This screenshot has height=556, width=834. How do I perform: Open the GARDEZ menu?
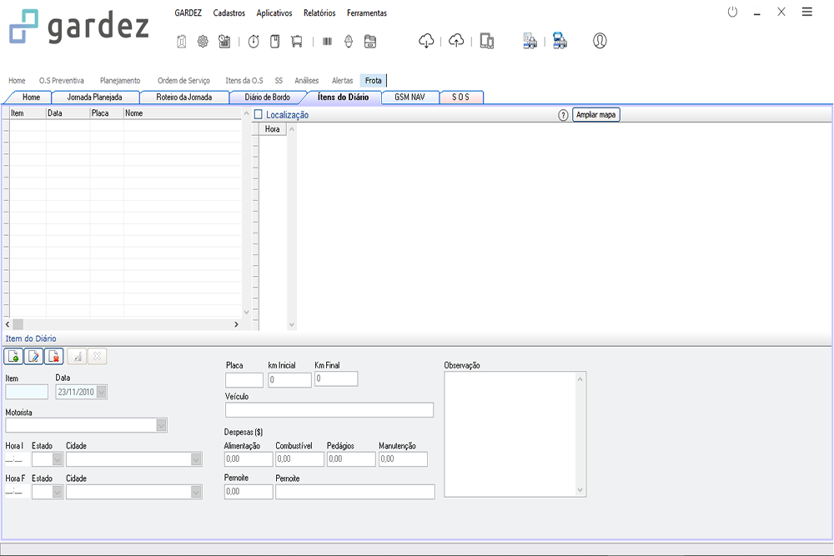point(188,13)
